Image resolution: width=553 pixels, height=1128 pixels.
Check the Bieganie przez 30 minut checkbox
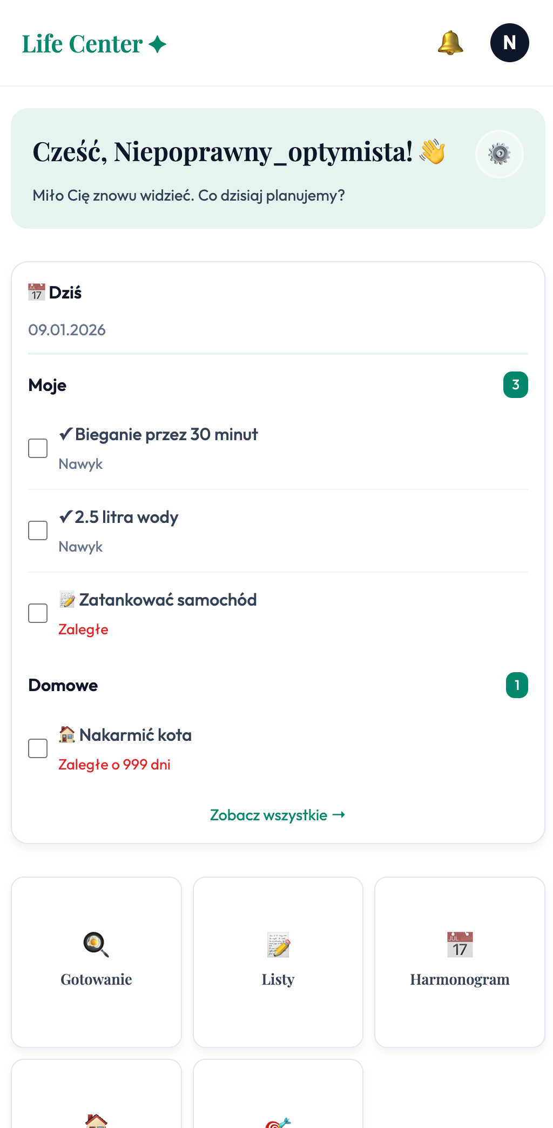tap(38, 448)
